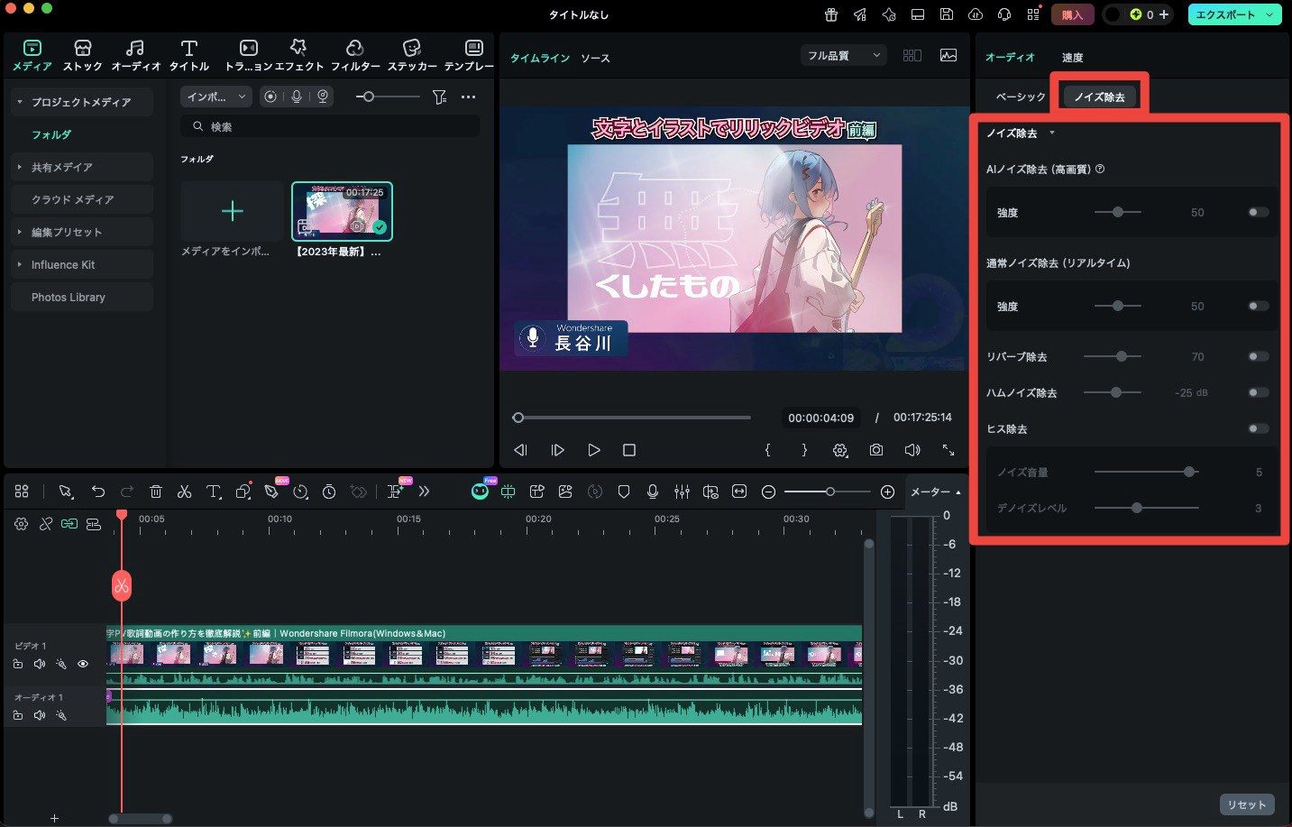This screenshot has height=827, width=1292.
Task: Expand 編集プリセット section
Action: pyautogui.click(x=20, y=232)
